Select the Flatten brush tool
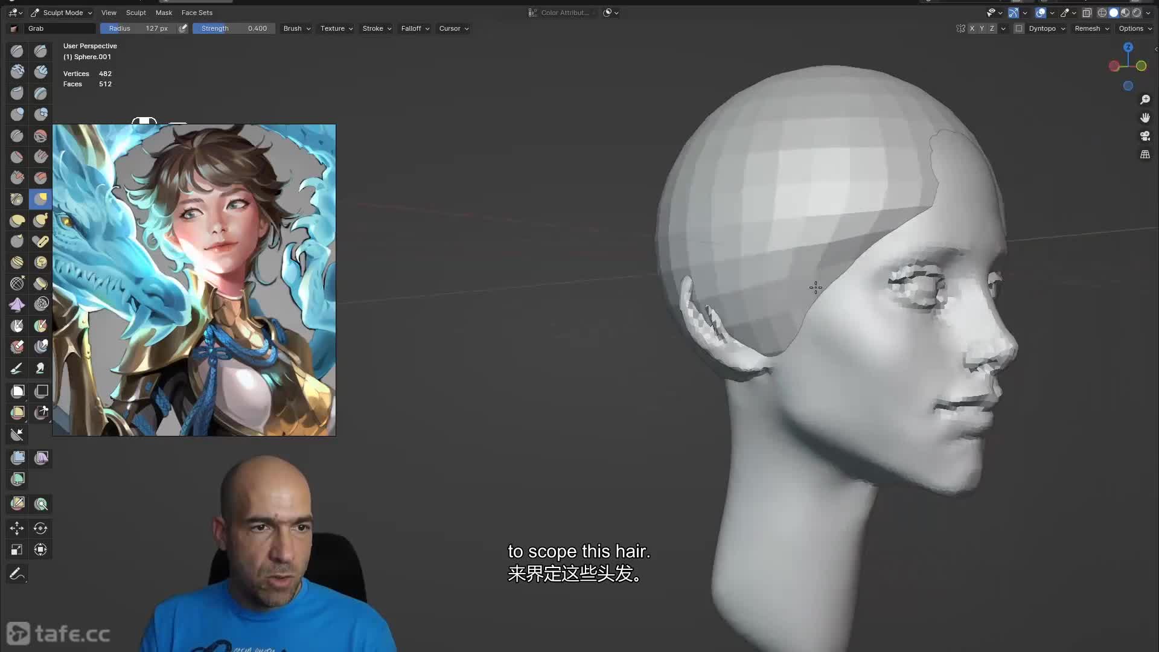Screen dimensions: 1159x652 (x=17, y=157)
